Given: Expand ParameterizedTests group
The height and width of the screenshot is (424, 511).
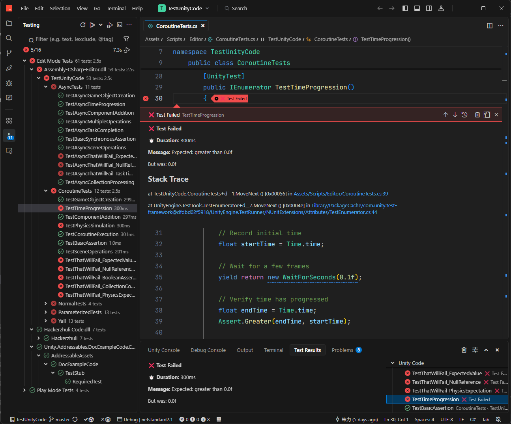Looking at the screenshot, I should (46, 312).
